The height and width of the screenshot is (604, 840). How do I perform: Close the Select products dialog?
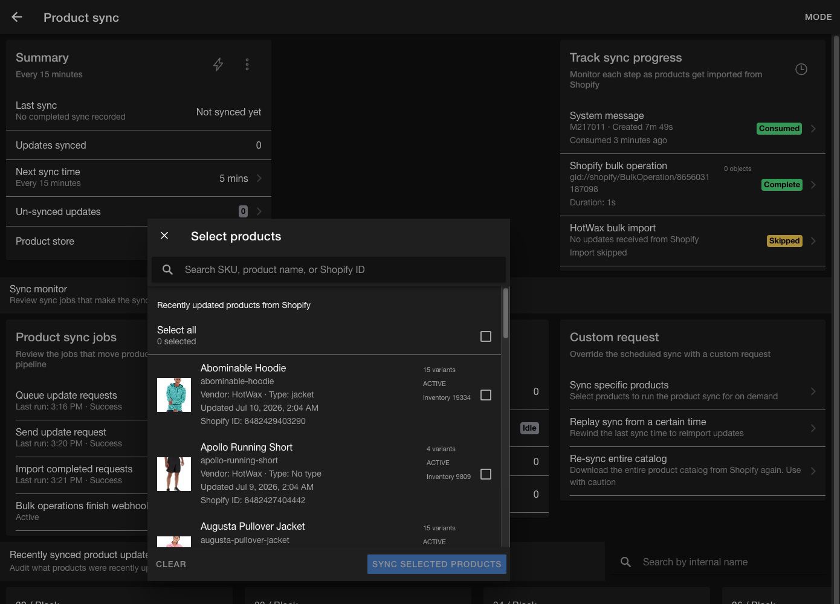tap(164, 236)
